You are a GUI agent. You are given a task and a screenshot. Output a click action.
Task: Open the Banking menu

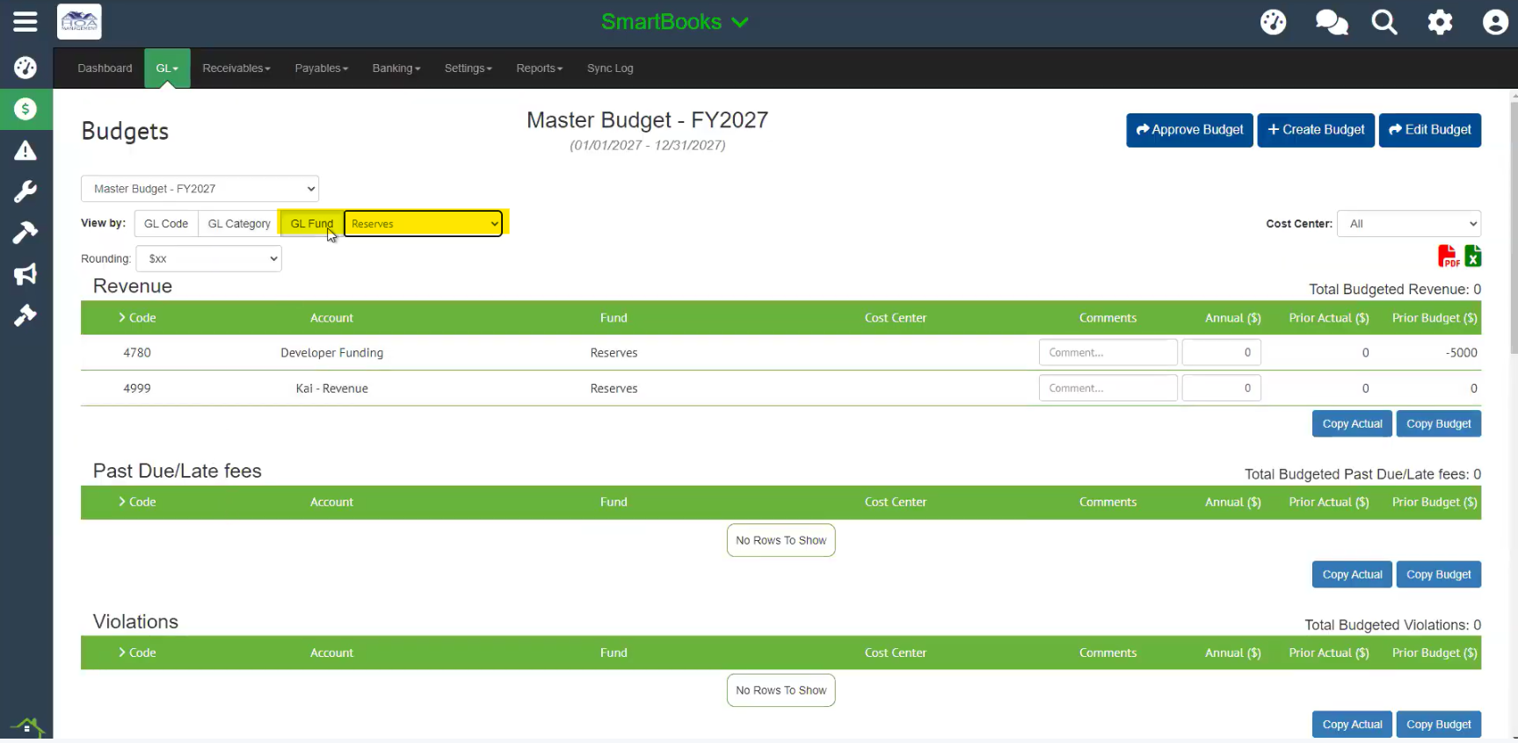click(x=396, y=69)
